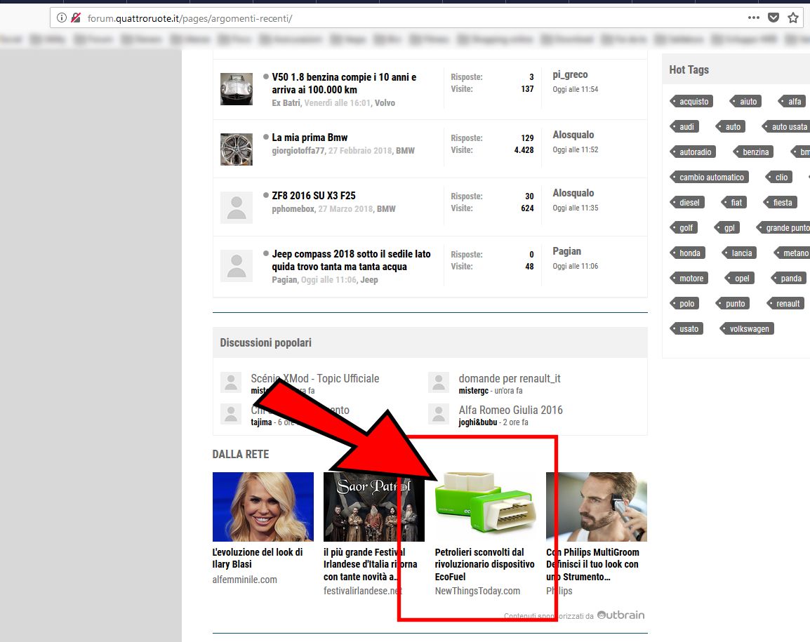810x642 pixels.
Task: Select the acquisto hot tag
Action: pos(692,101)
